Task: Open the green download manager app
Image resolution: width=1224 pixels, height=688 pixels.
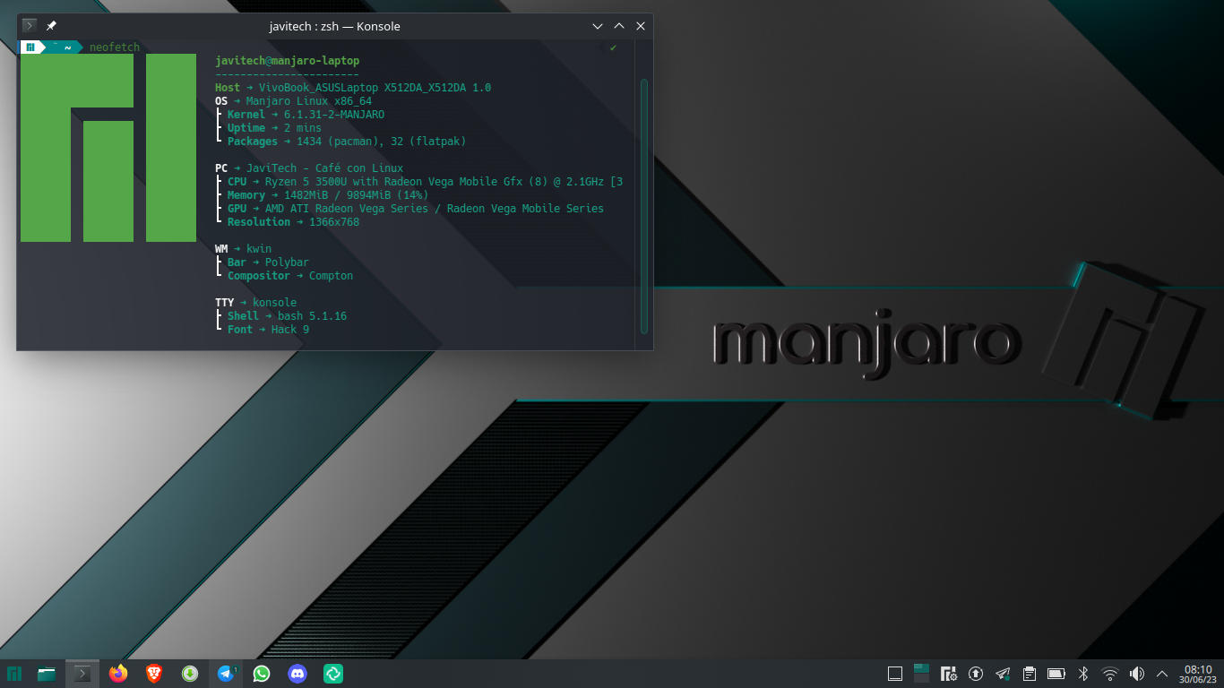Action: click(x=190, y=674)
